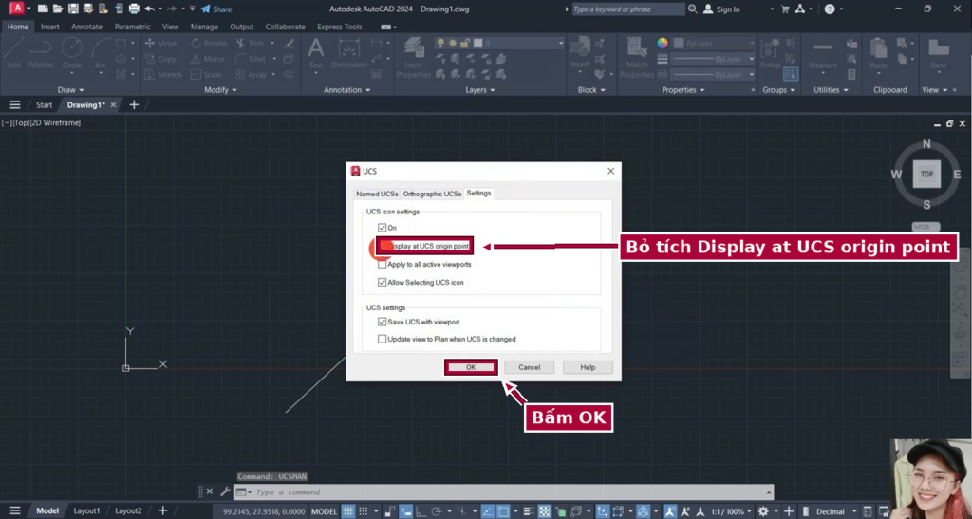The width and height of the screenshot is (972, 519).
Task: Open the Orthographic UCSs tab
Action: pyautogui.click(x=432, y=194)
